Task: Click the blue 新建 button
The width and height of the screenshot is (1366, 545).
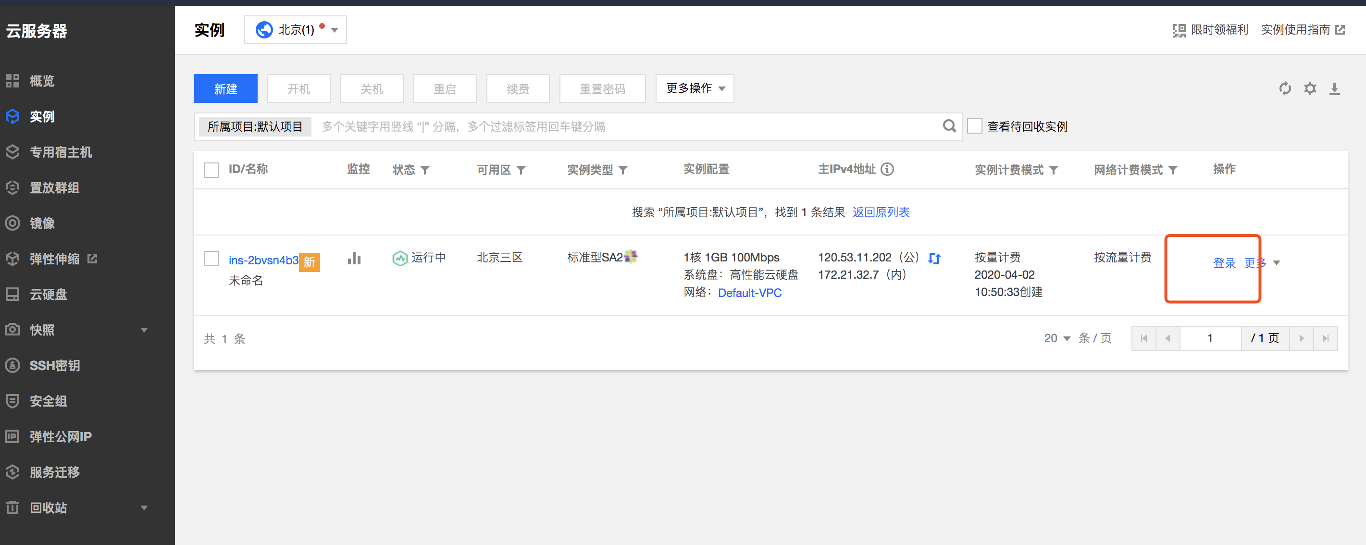Action: click(x=225, y=88)
